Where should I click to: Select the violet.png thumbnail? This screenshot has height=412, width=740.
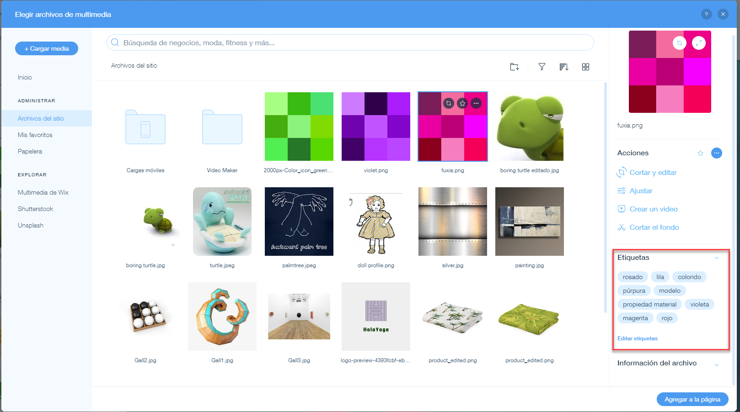376,127
